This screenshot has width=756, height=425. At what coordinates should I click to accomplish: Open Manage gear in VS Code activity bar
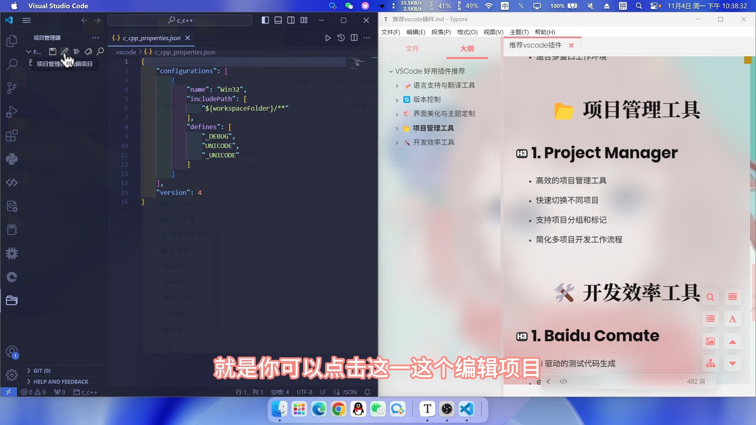[12, 375]
